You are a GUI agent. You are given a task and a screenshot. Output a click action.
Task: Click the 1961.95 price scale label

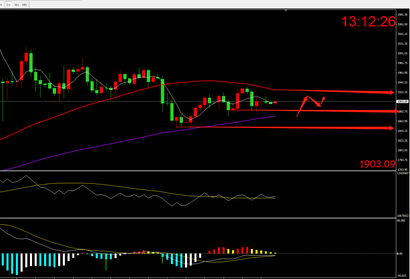pos(402,73)
